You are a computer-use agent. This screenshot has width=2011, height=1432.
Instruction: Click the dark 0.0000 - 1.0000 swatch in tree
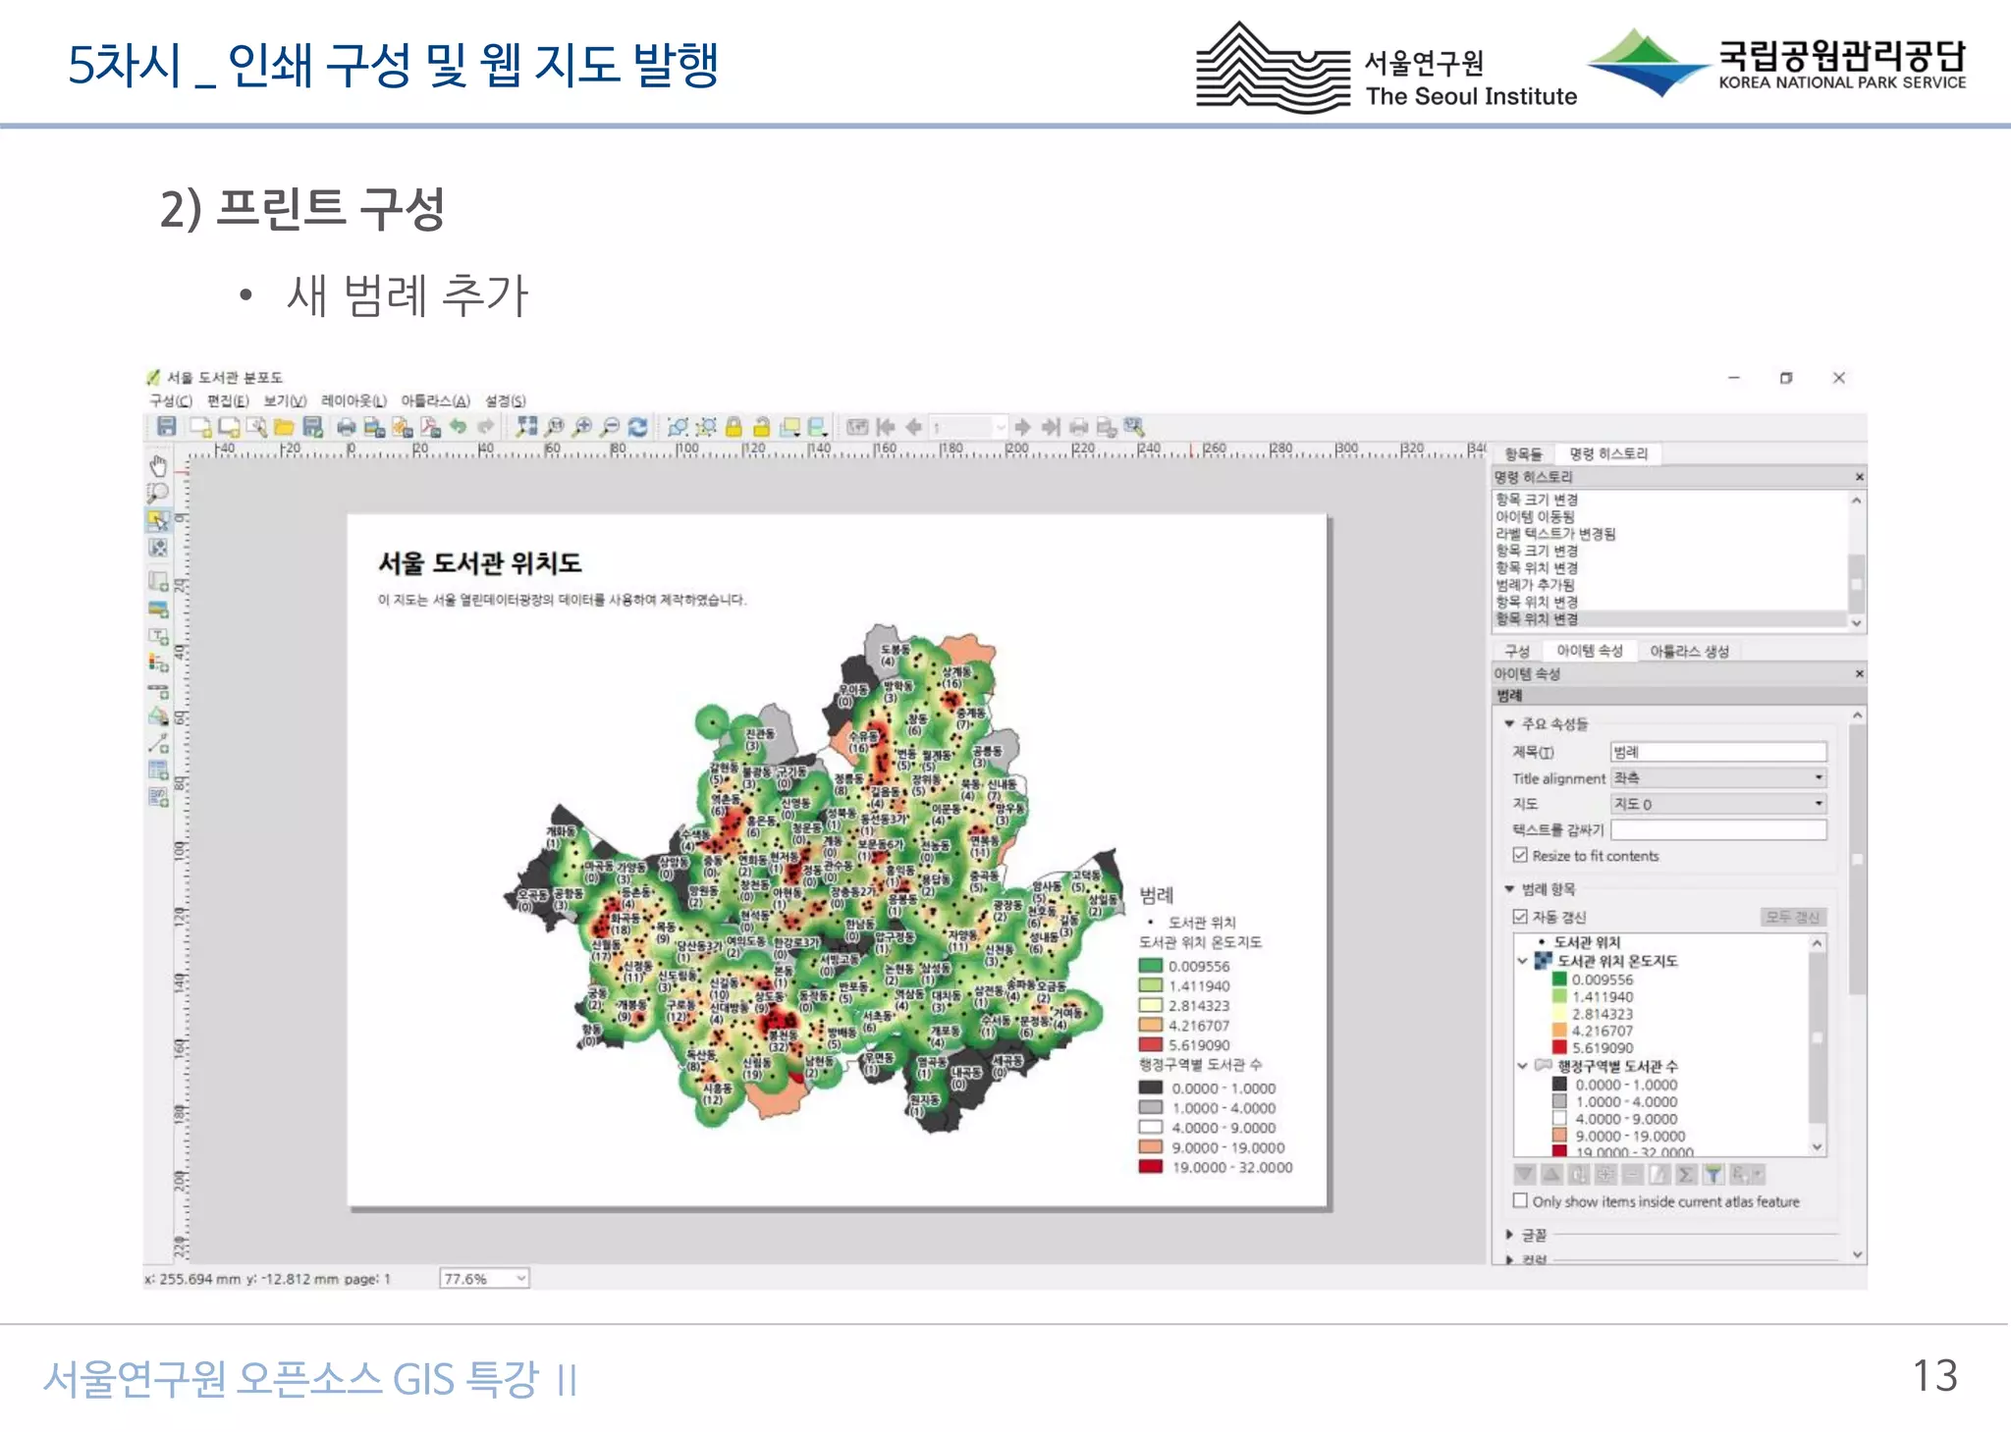1559,1085
